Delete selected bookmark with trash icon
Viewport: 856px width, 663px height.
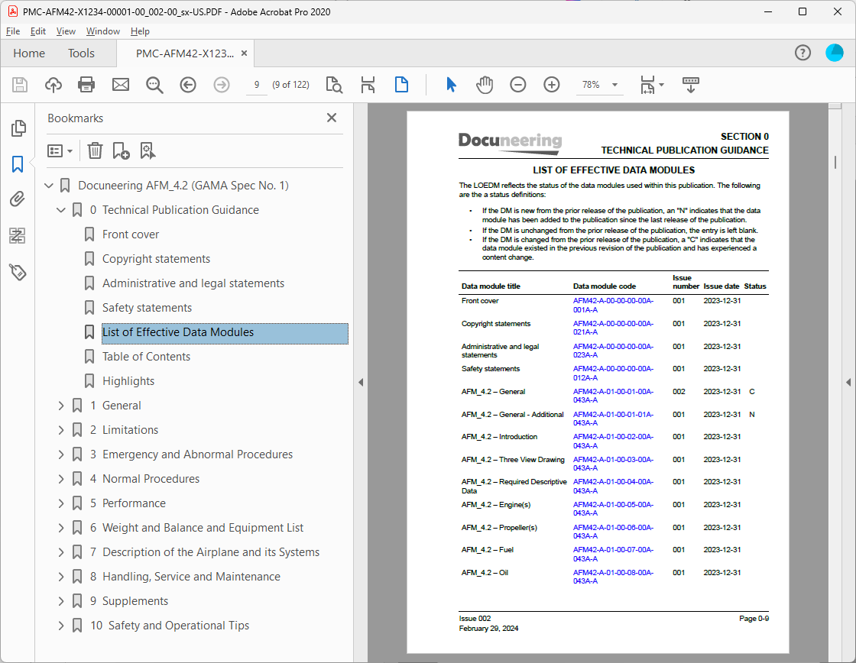[x=95, y=150]
